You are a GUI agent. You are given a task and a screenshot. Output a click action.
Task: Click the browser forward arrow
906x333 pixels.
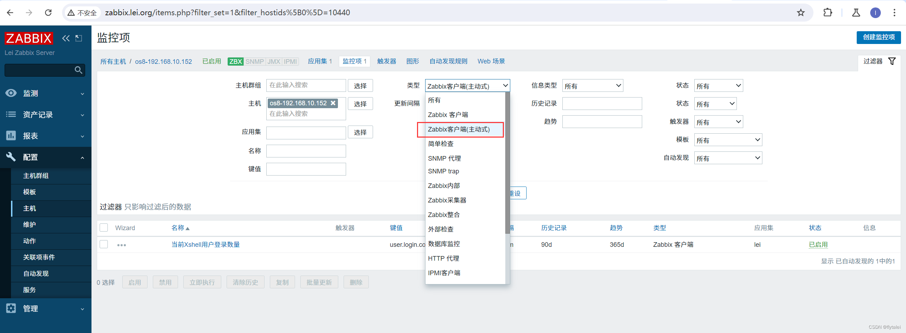pos(29,13)
